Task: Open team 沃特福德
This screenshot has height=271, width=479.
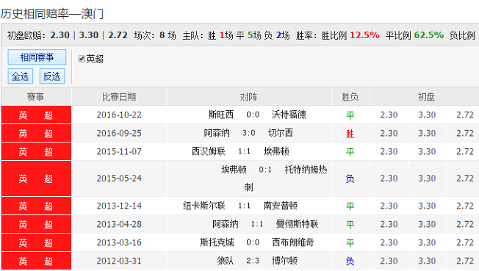Action: pyautogui.click(x=289, y=115)
